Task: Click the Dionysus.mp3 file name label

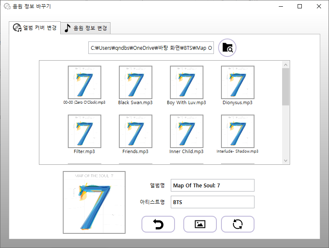Action: (x=237, y=102)
